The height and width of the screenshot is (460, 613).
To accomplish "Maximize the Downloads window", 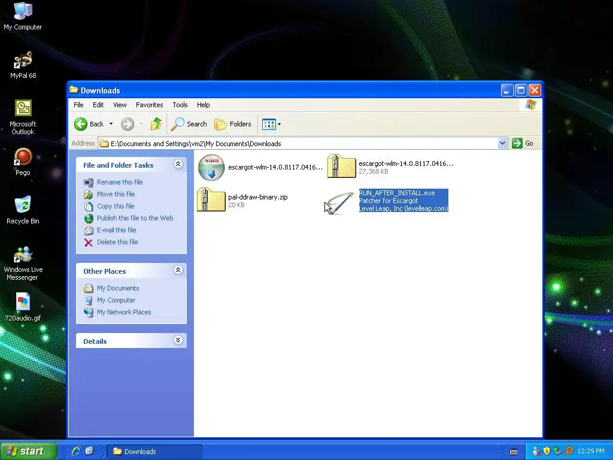I will pyautogui.click(x=521, y=90).
